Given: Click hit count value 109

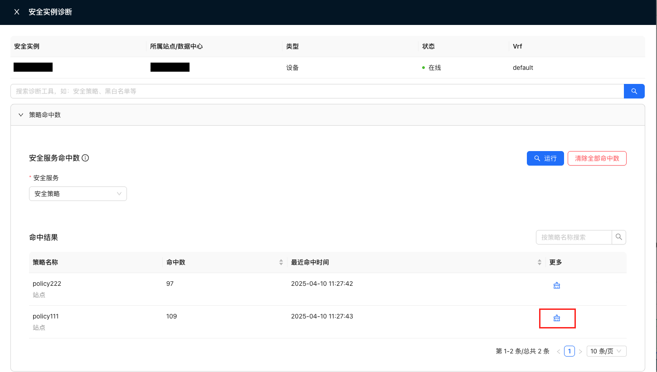Looking at the screenshot, I should pyautogui.click(x=171, y=316).
